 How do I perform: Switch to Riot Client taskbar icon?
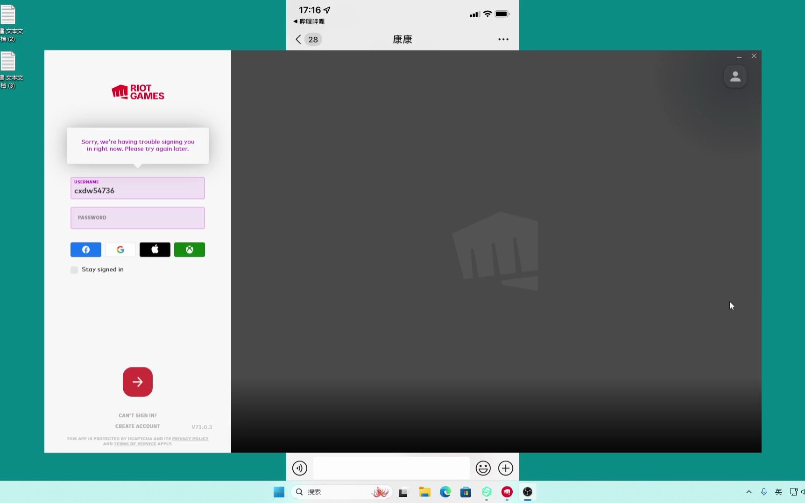(x=507, y=492)
